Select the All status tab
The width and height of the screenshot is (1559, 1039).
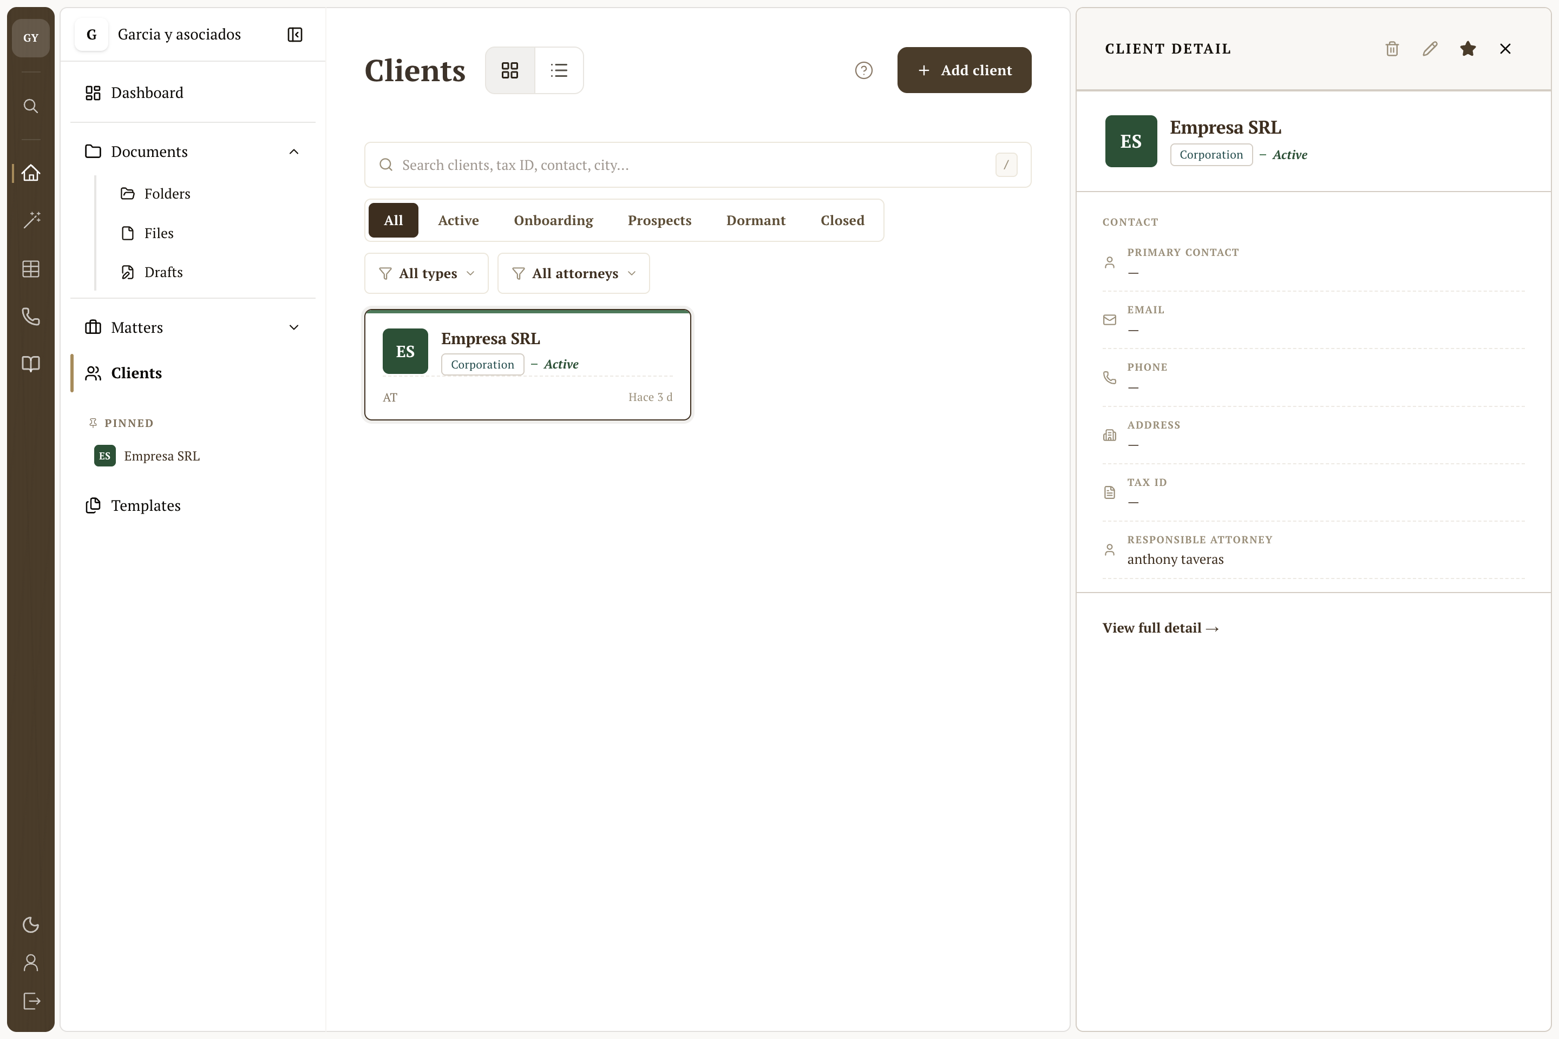pyautogui.click(x=393, y=220)
